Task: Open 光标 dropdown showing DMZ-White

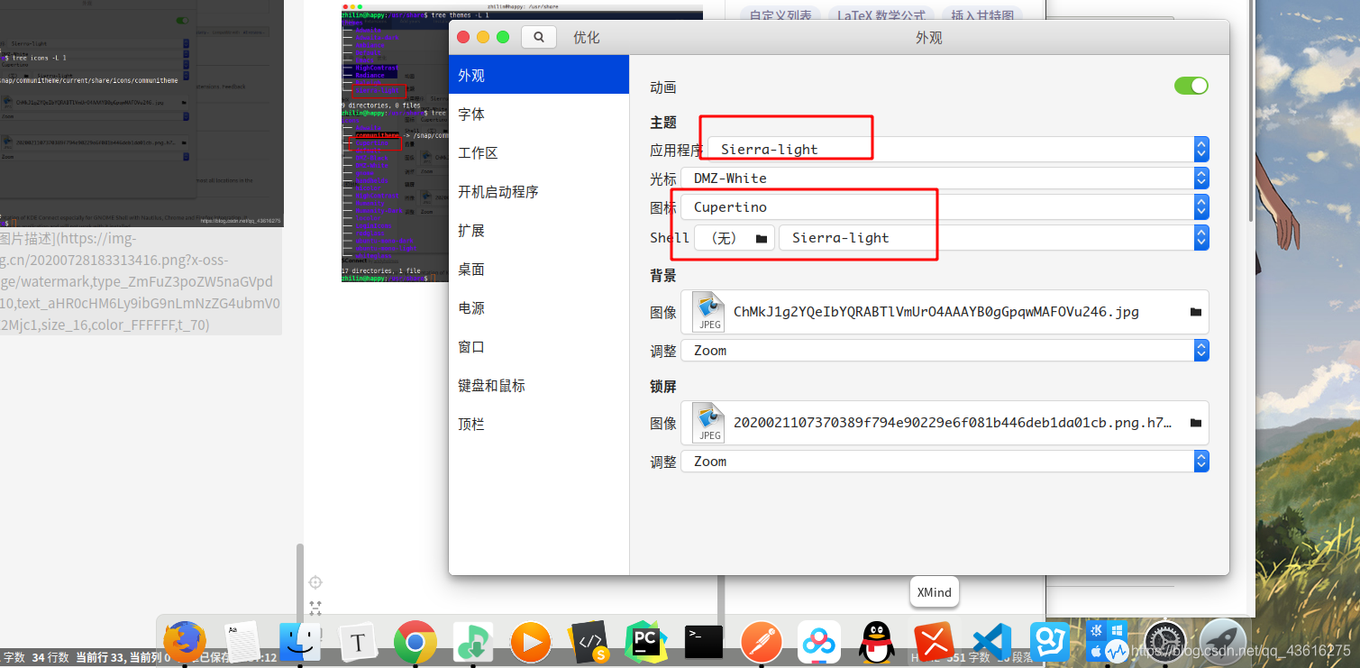Action: [x=945, y=178]
